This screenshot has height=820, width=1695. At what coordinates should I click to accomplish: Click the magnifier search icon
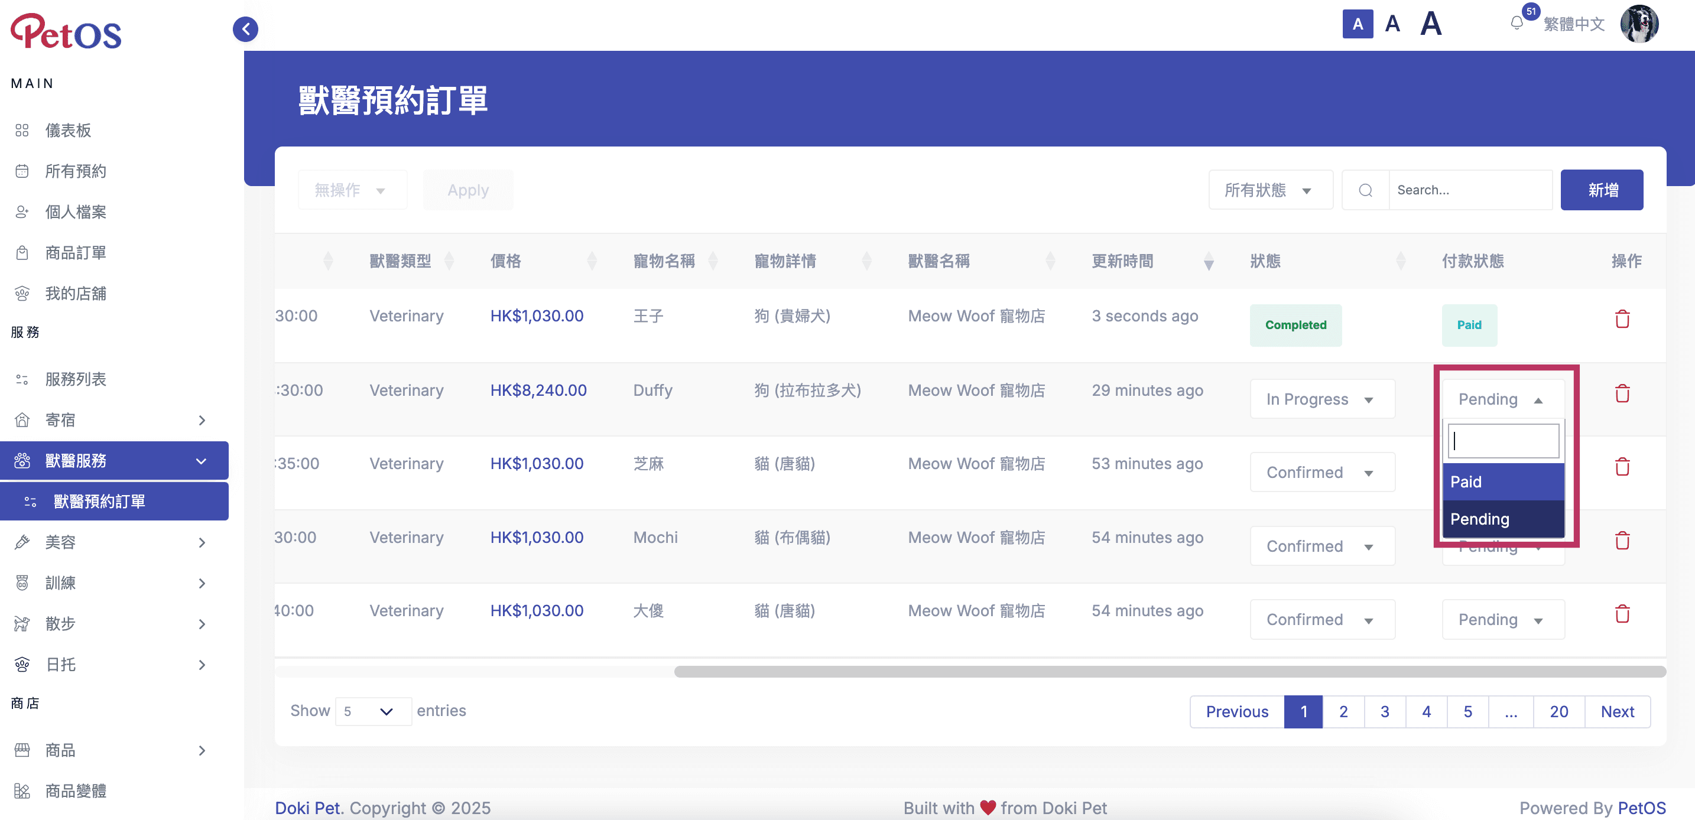(x=1365, y=190)
